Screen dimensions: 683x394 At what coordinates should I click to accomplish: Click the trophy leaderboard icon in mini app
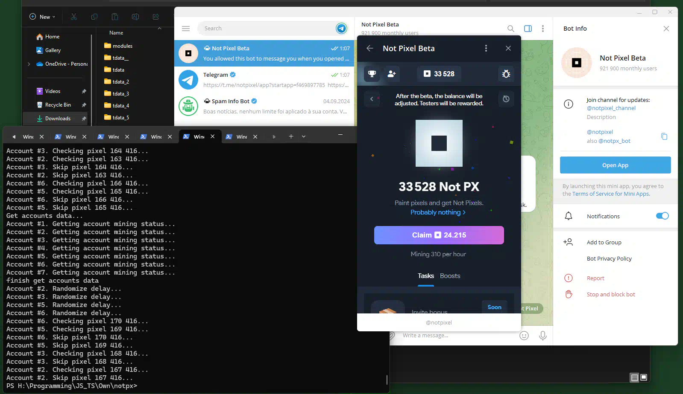click(x=372, y=74)
